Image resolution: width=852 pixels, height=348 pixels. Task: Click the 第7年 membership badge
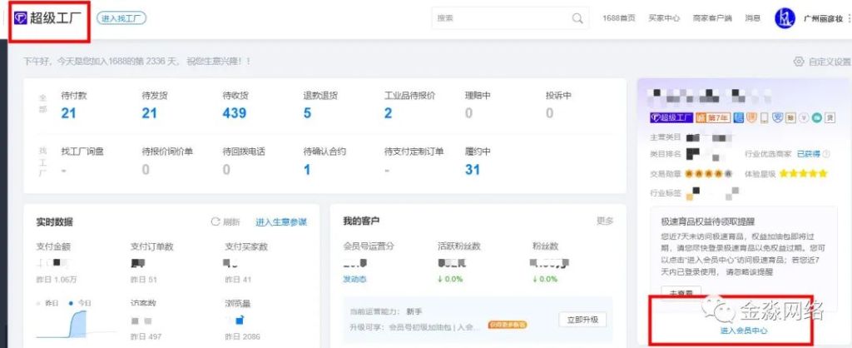[x=713, y=117]
